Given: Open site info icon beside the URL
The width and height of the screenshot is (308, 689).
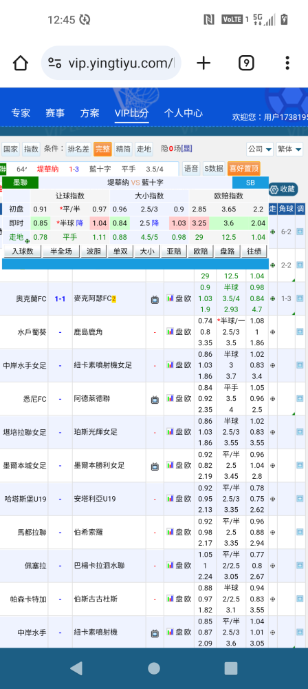Looking at the screenshot, I should click(x=55, y=63).
